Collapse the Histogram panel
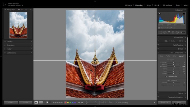 (x=185, y=10)
